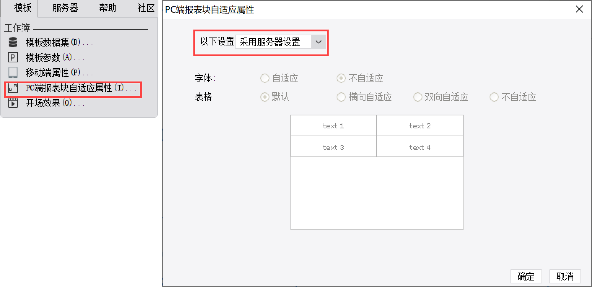Click the template dataset database icon
Image resolution: width=592 pixels, height=287 pixels.
pos(13,42)
